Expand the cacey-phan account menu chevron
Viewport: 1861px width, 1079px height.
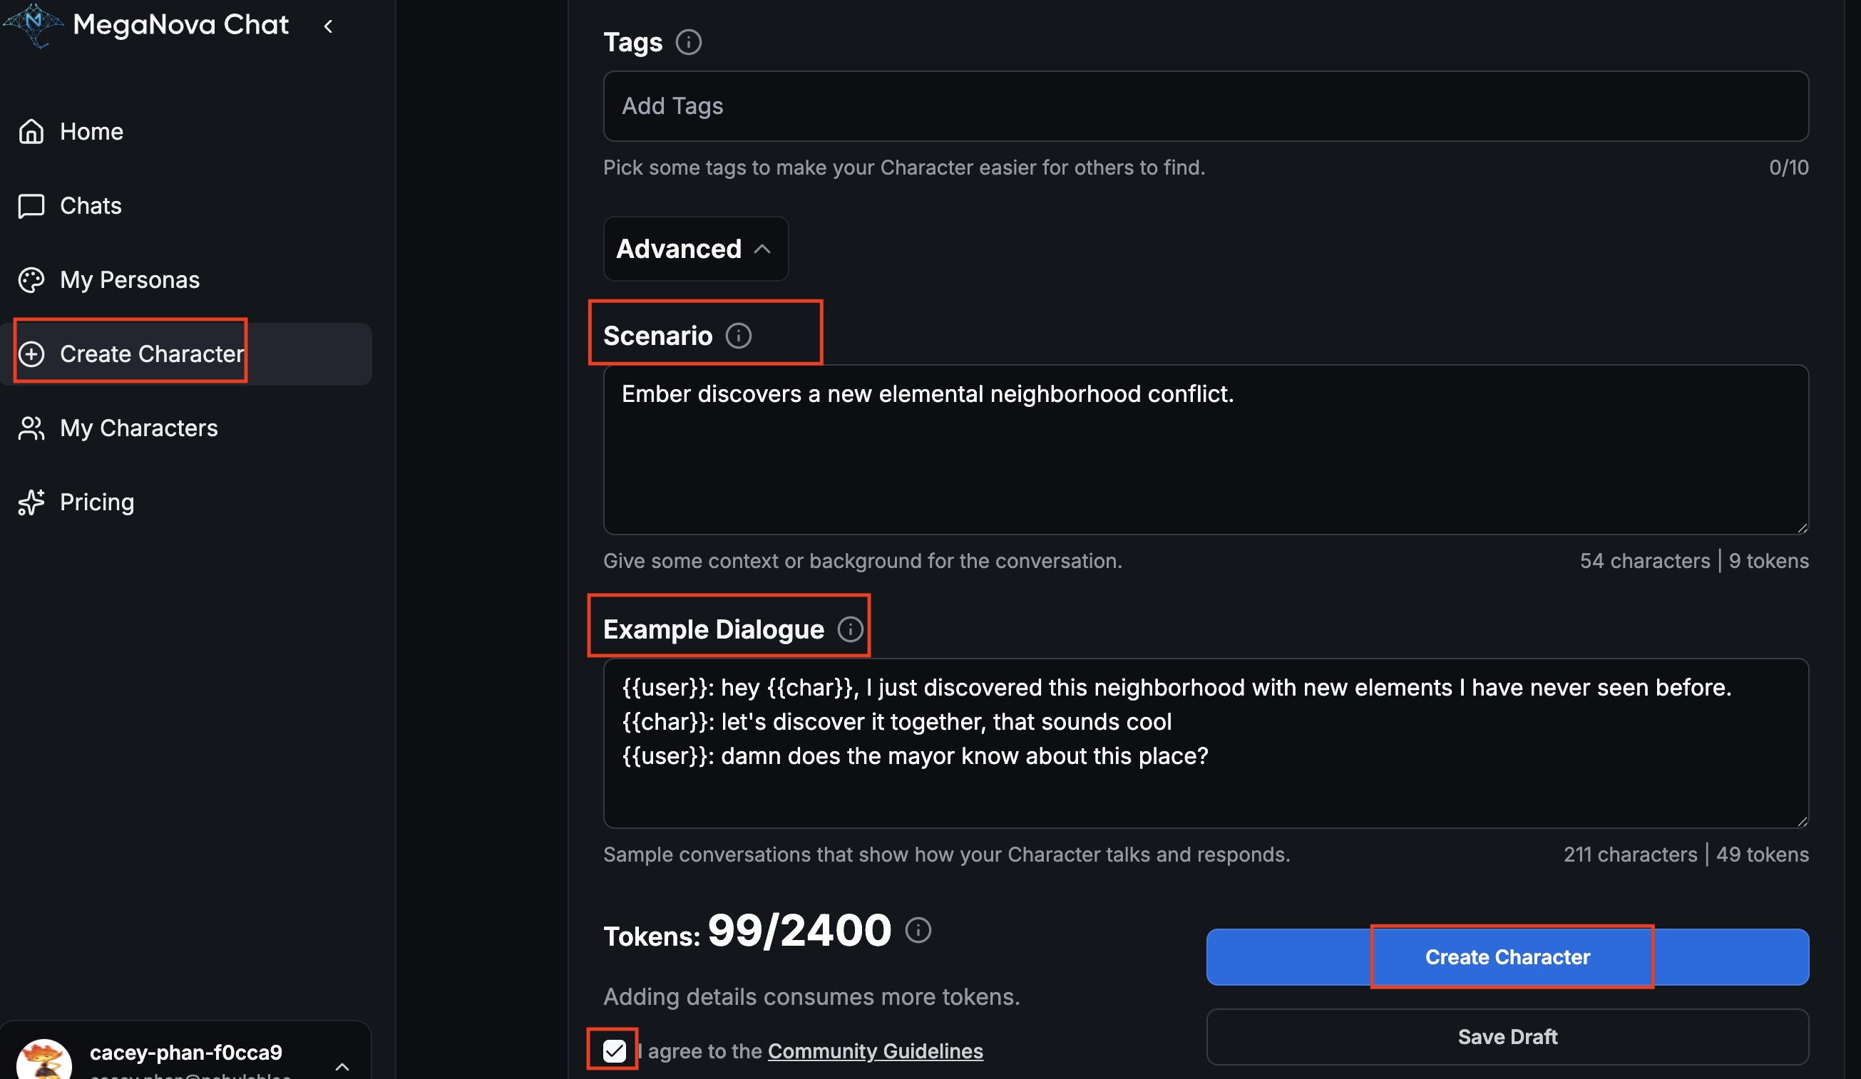(x=342, y=1065)
